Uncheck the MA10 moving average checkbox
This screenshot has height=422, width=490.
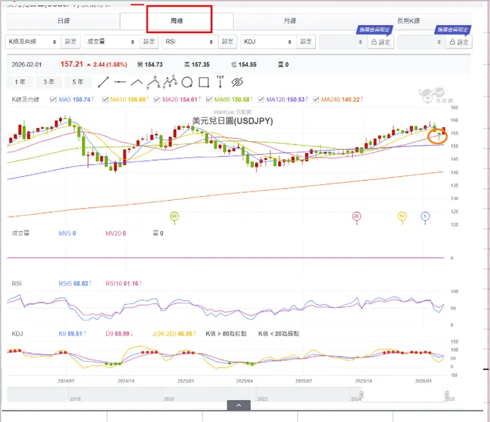[x=105, y=99]
